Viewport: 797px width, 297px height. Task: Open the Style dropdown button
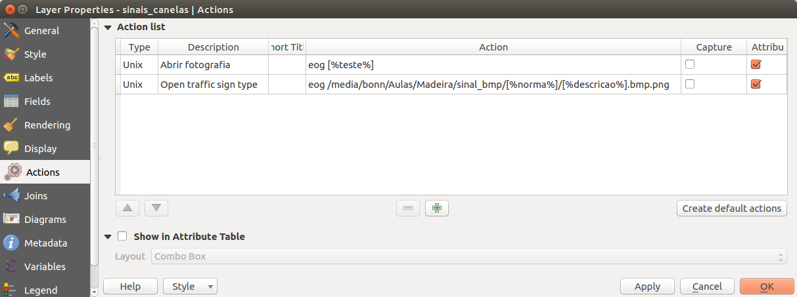(190, 287)
